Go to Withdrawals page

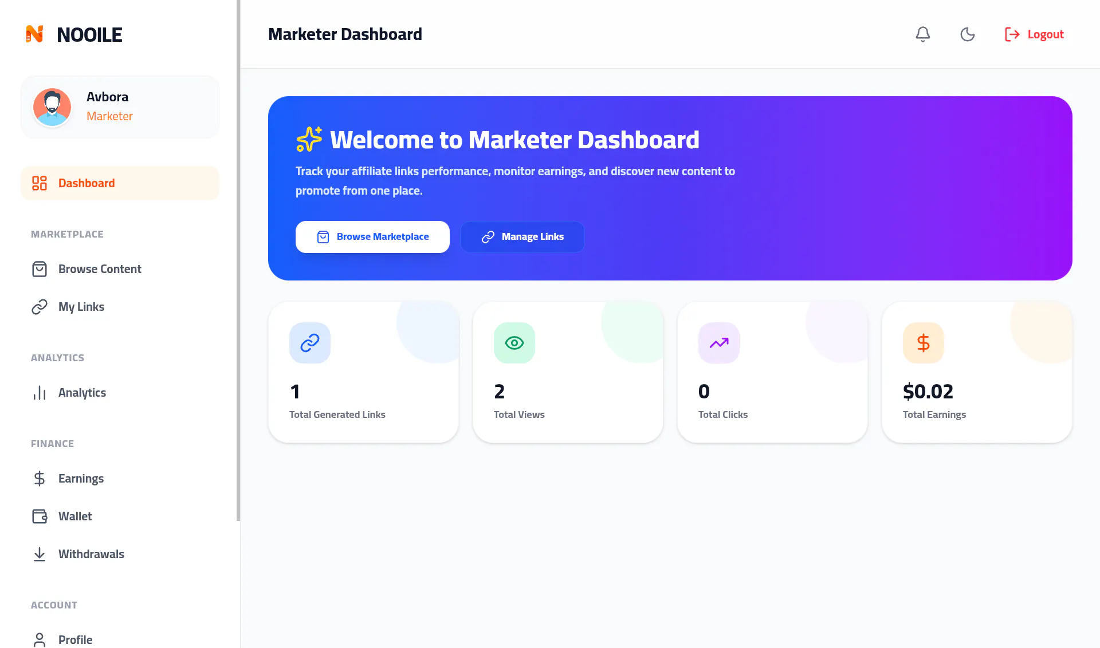pos(120,554)
